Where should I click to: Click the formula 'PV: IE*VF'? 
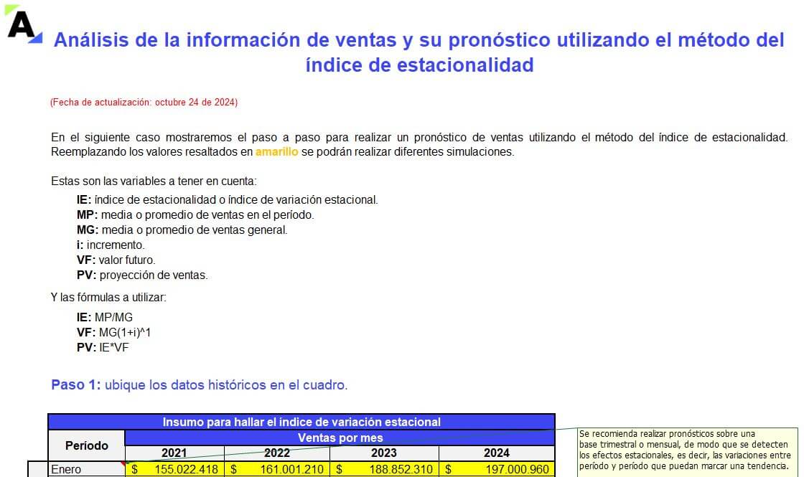tap(103, 347)
